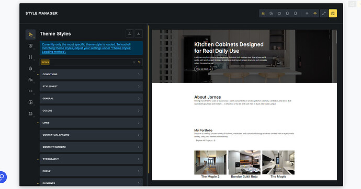Toggle the preview eye icon
The image size is (361, 189).
315,14
